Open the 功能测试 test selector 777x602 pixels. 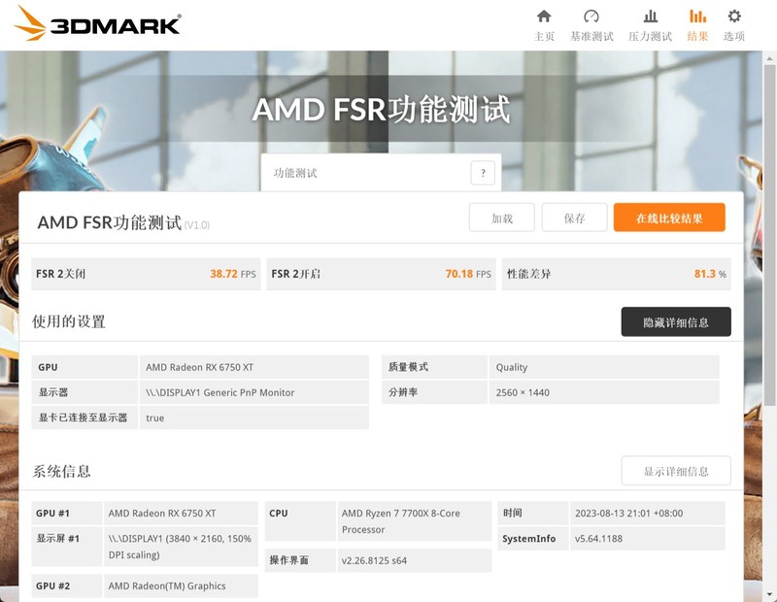pos(369,171)
